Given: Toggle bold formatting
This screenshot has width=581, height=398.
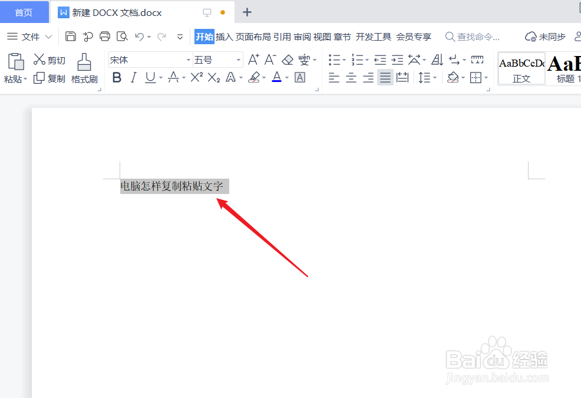Looking at the screenshot, I should pyautogui.click(x=117, y=77).
